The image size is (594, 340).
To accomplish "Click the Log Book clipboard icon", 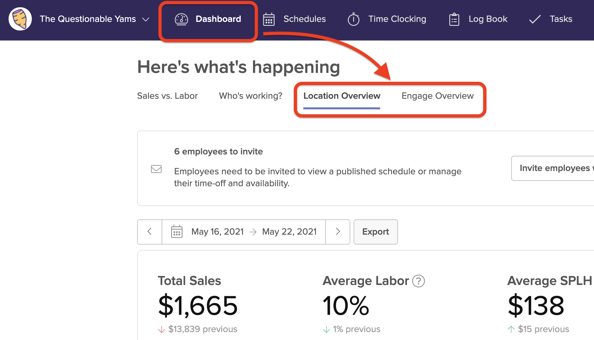I will point(454,19).
